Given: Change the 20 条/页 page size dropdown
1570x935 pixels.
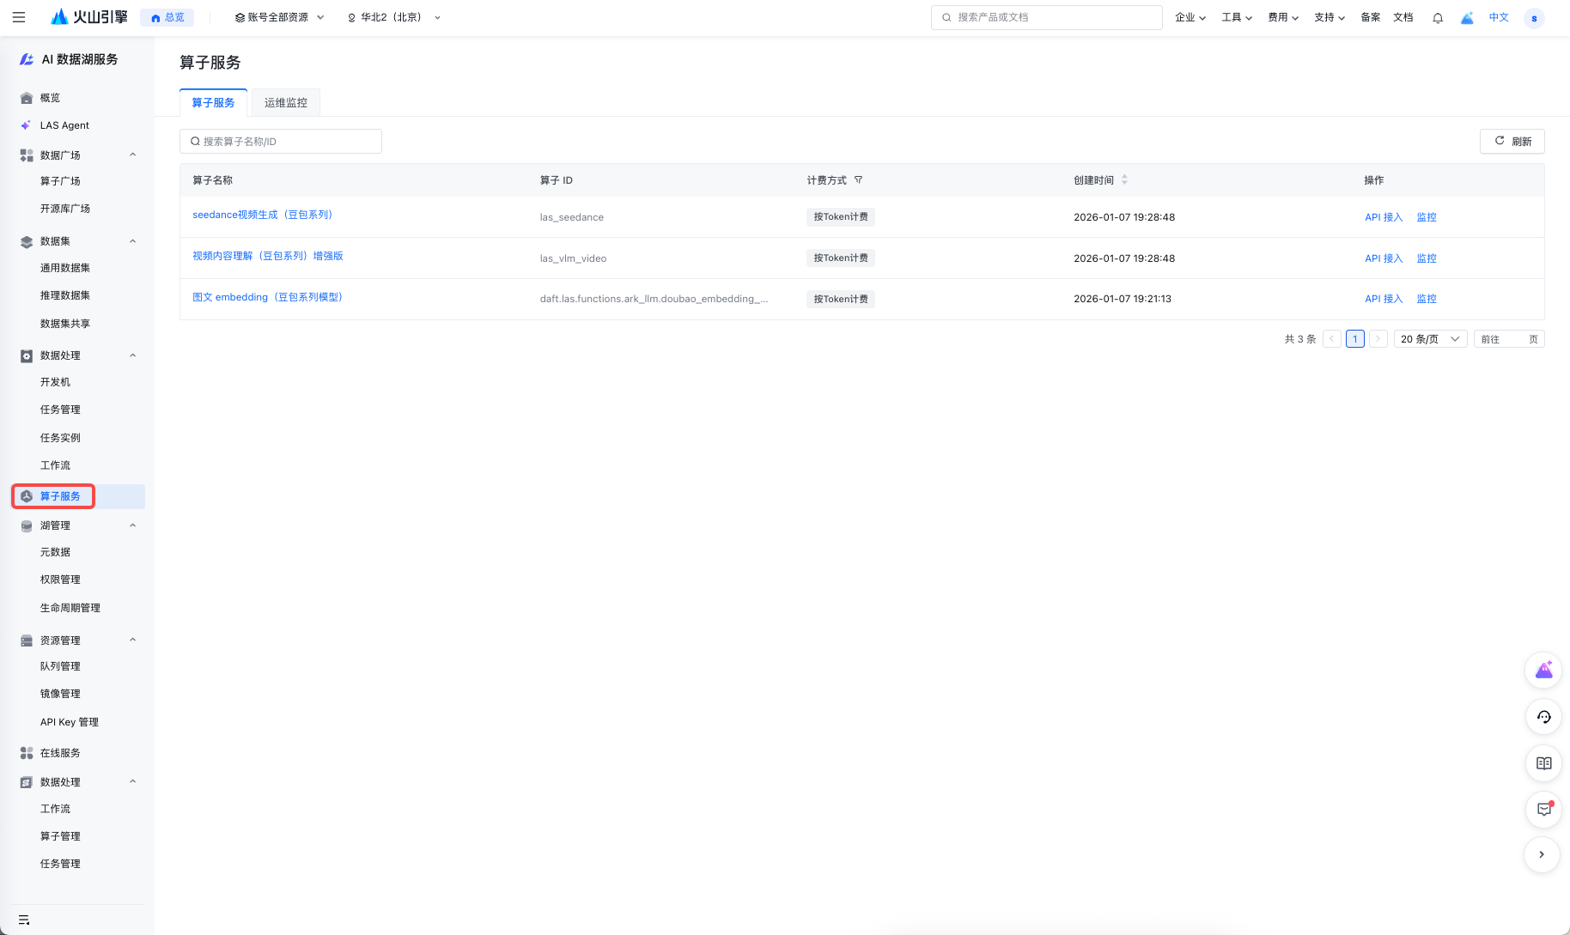Looking at the screenshot, I should (x=1430, y=339).
